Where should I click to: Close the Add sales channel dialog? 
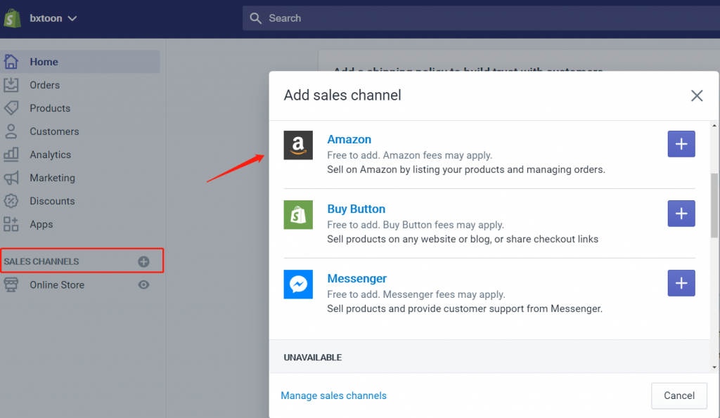pyautogui.click(x=696, y=96)
